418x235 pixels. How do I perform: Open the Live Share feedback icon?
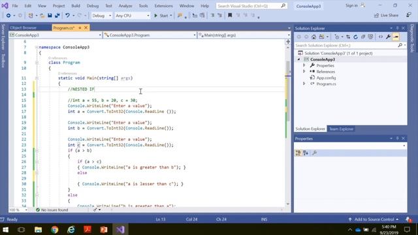point(408,15)
